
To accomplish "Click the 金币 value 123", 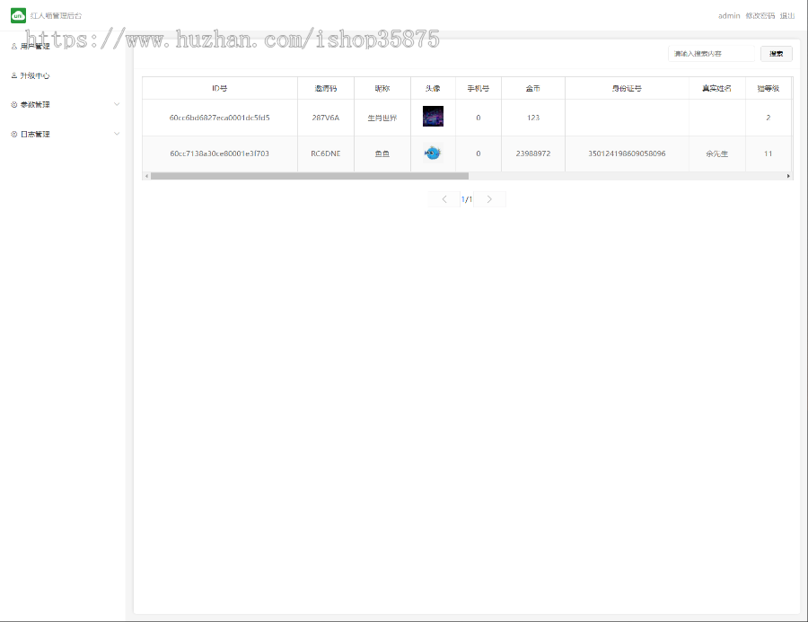I will click(x=532, y=118).
